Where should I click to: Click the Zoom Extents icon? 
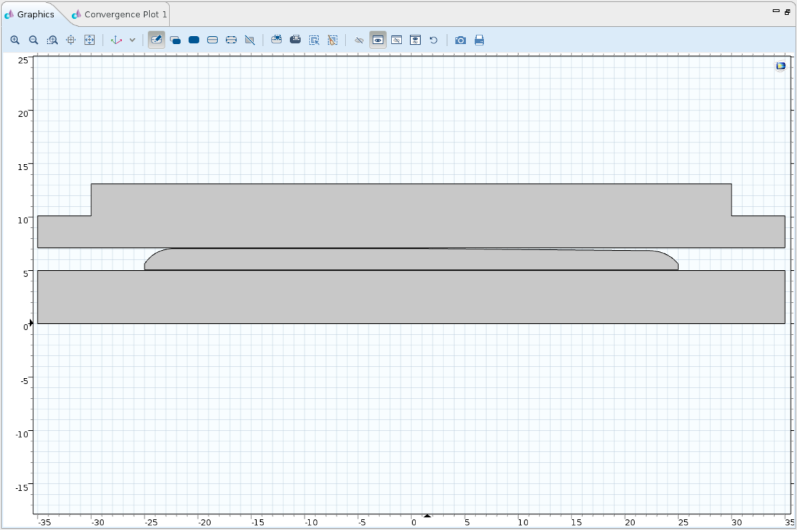(x=89, y=40)
